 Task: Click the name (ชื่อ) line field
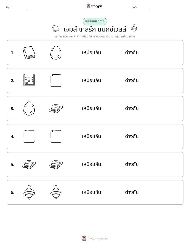[x=47, y=7]
